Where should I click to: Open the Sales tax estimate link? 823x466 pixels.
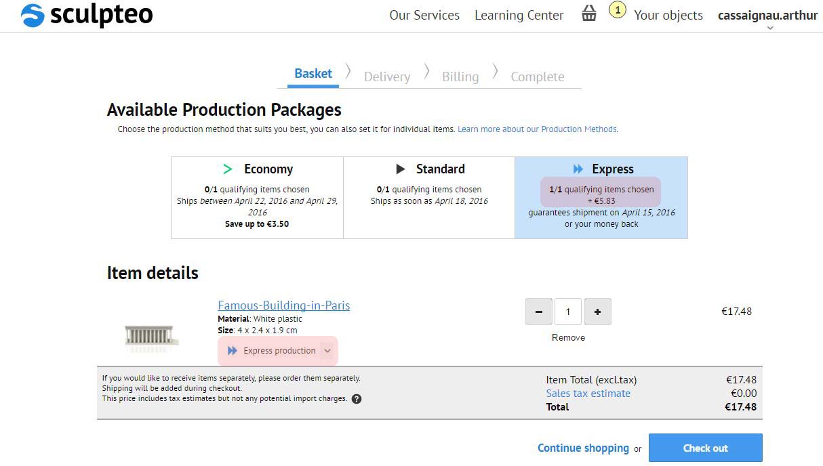click(588, 394)
